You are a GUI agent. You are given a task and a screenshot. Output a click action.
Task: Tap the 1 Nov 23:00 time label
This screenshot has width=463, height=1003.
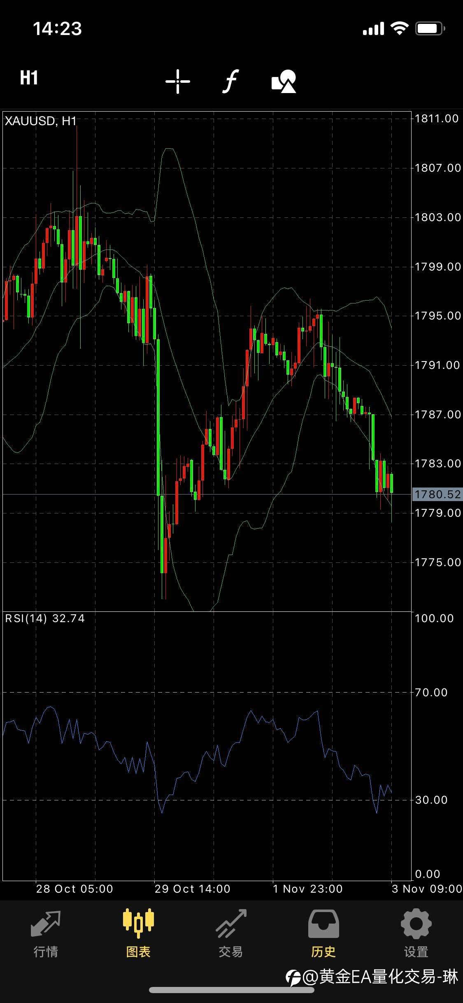(308, 889)
